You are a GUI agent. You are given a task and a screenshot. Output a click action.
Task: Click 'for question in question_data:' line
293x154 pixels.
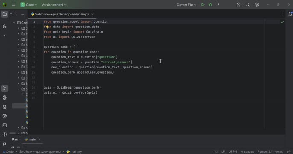click(x=71, y=52)
